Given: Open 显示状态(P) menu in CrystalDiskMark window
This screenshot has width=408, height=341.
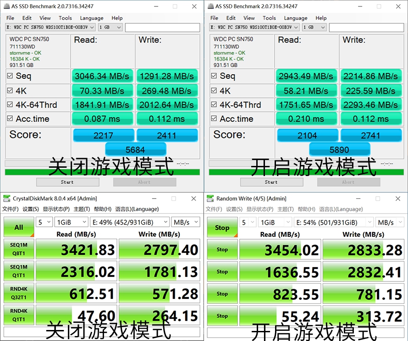Looking at the screenshot, I should (x=56, y=209).
